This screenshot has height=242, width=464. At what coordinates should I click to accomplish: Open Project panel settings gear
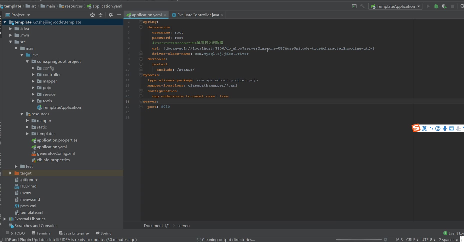[x=111, y=15]
